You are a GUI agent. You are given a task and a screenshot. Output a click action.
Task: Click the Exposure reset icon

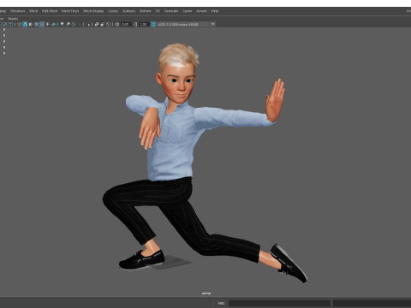point(117,24)
